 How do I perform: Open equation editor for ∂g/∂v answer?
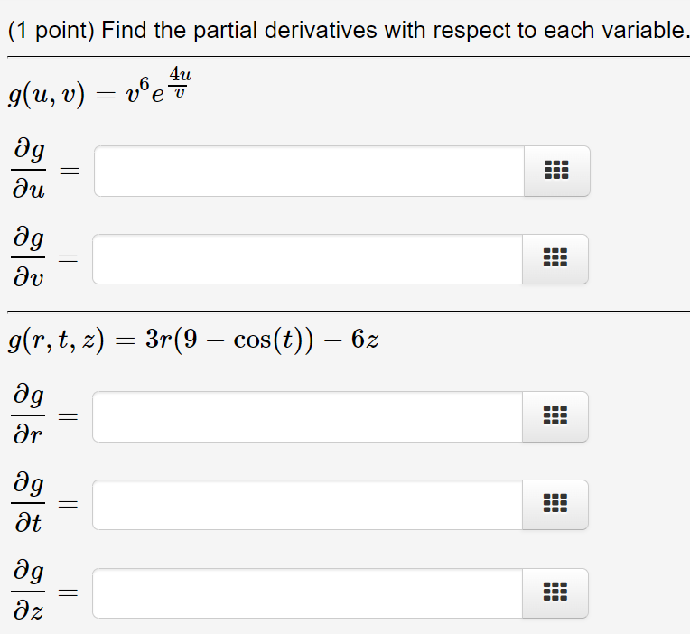click(x=555, y=258)
